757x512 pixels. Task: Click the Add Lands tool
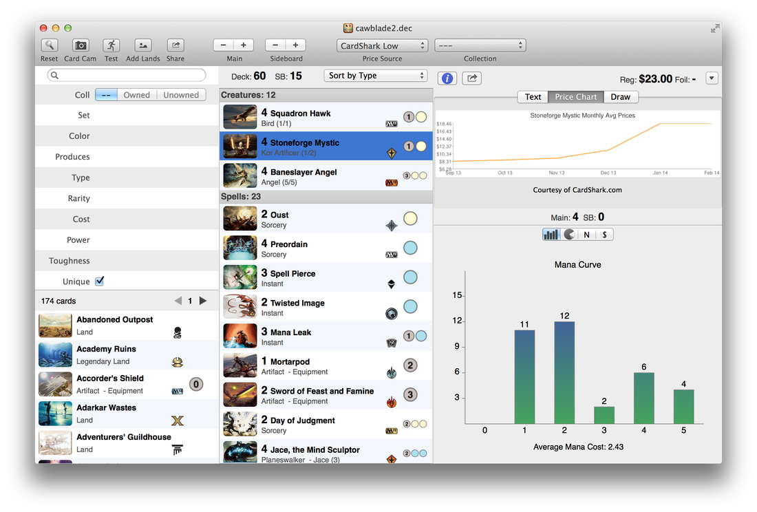pyautogui.click(x=142, y=45)
